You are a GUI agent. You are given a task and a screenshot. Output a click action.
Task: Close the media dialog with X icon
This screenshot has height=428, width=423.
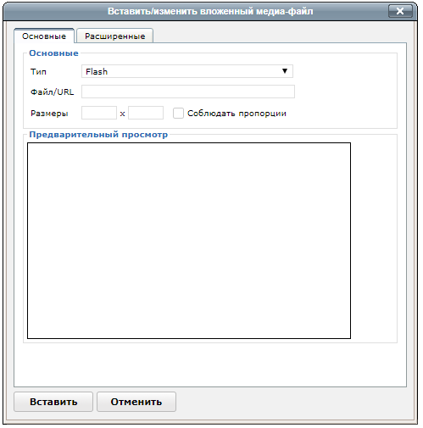400,11
